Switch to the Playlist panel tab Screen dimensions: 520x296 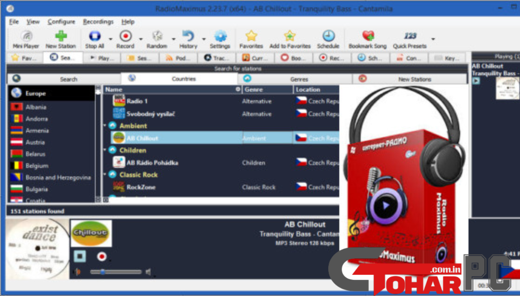102,58
